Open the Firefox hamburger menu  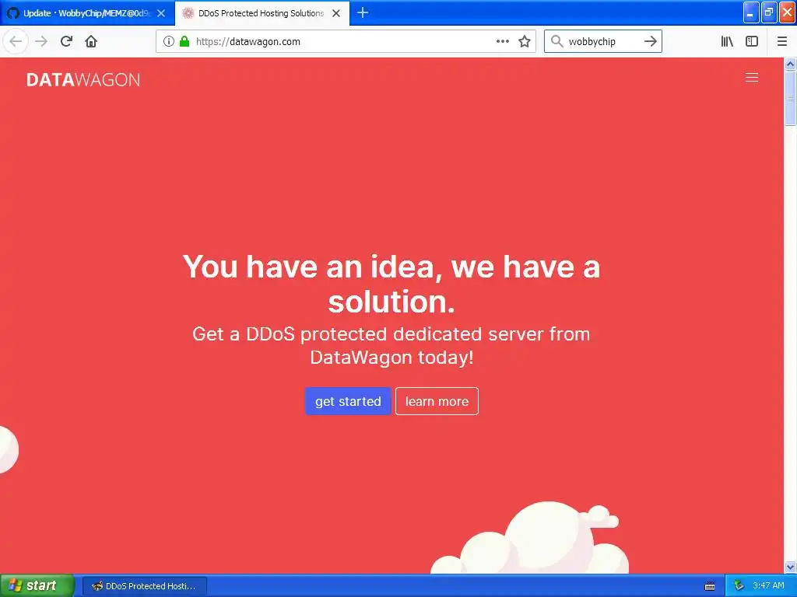pos(781,41)
